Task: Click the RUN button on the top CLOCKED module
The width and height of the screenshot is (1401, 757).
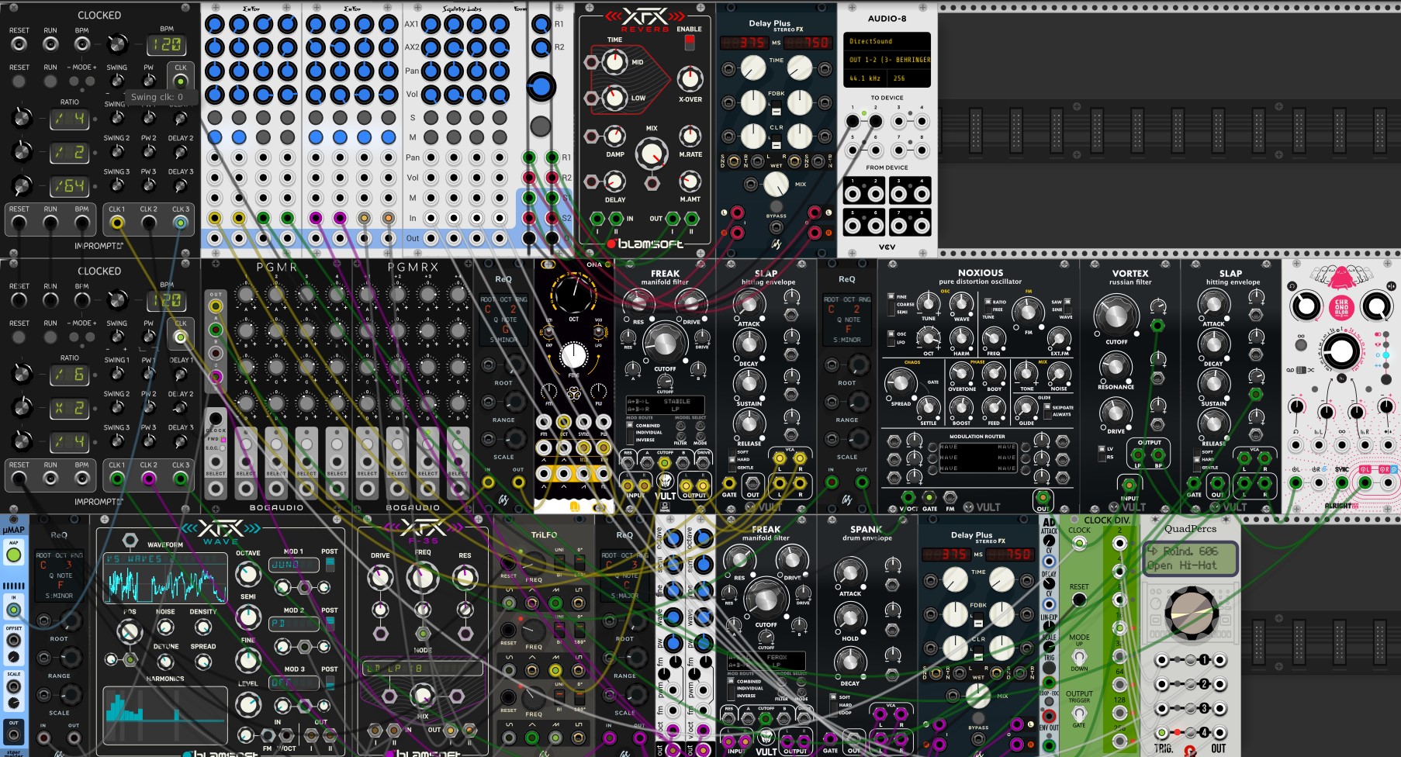Action: point(50,81)
